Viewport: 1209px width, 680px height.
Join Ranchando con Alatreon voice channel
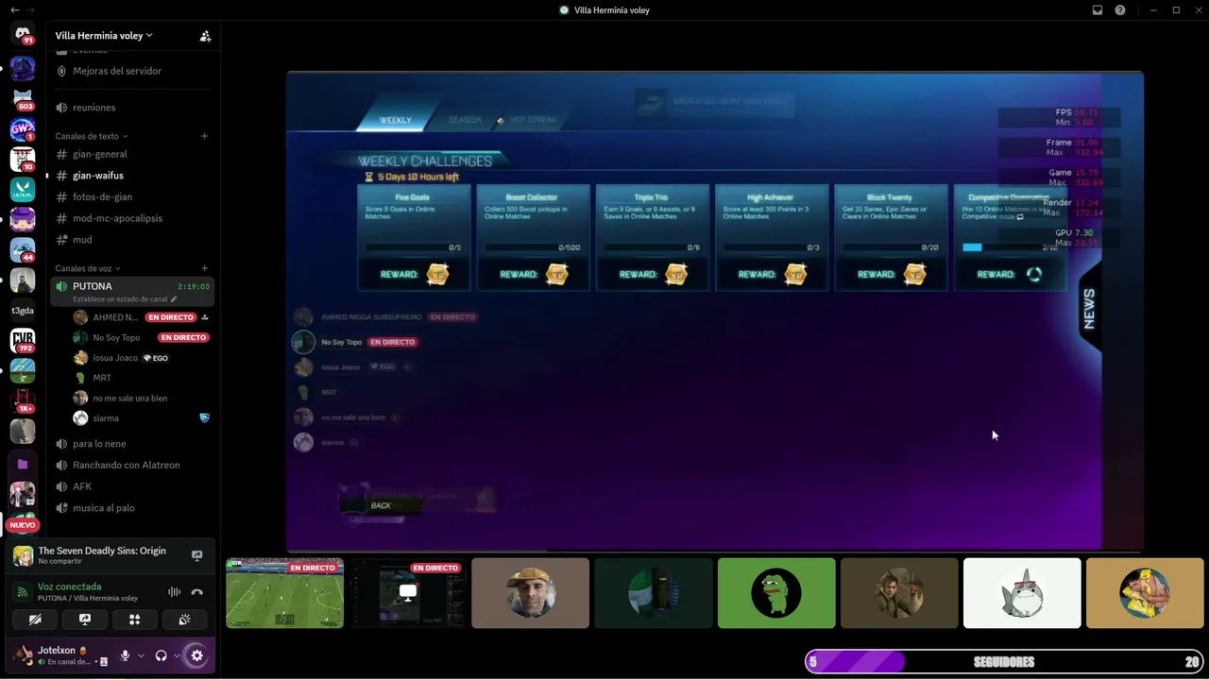point(132,465)
